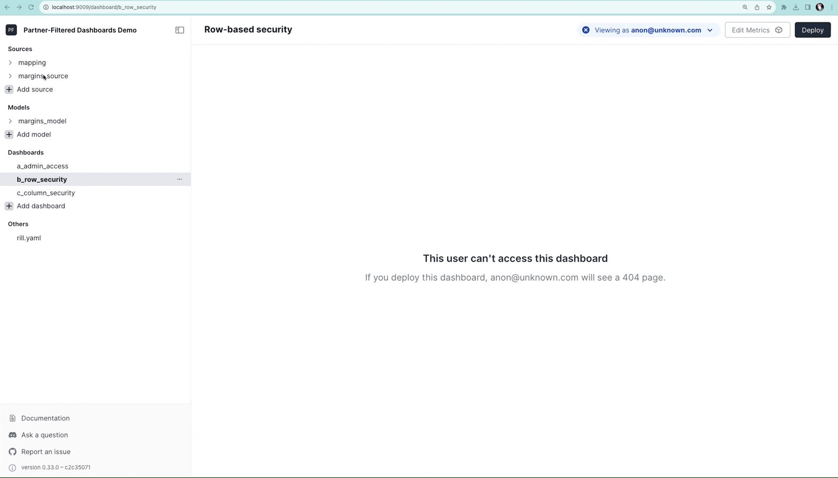Expand the margins_model chevron
838x478 pixels.
pyautogui.click(x=10, y=121)
